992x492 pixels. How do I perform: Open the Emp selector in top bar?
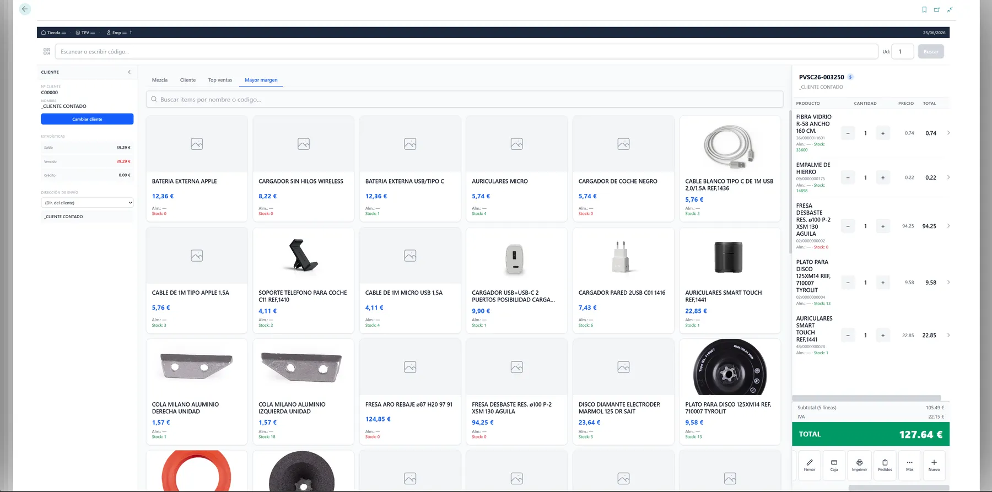point(117,33)
